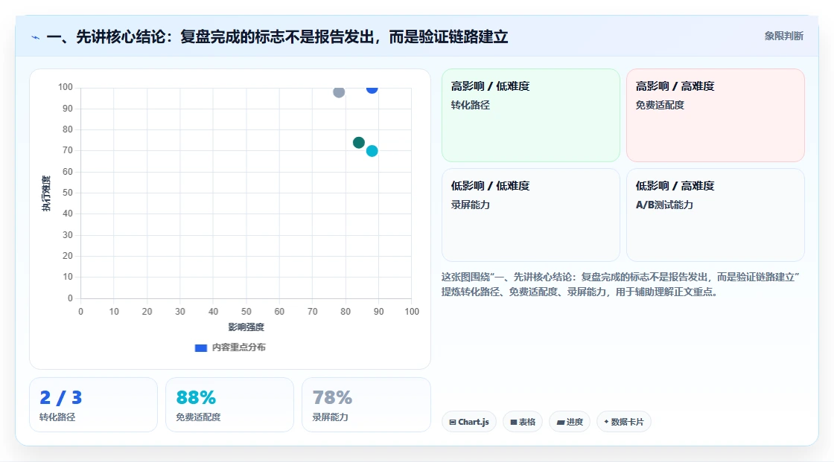
Task: Click the 免费适配度 text in pink card
Action: coord(660,105)
